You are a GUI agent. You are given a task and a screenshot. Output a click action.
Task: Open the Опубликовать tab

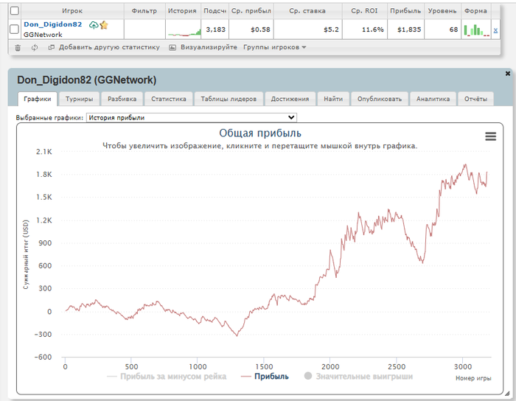pos(380,99)
